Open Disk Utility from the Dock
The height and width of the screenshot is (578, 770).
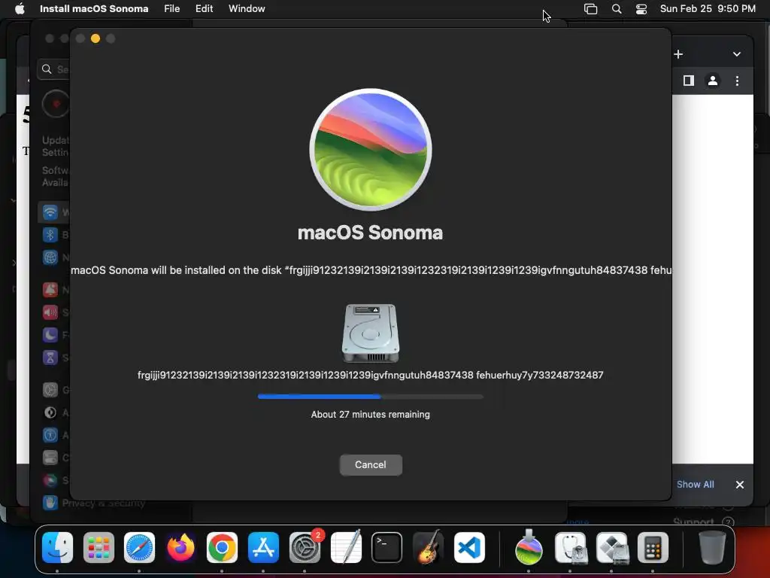[570, 548]
